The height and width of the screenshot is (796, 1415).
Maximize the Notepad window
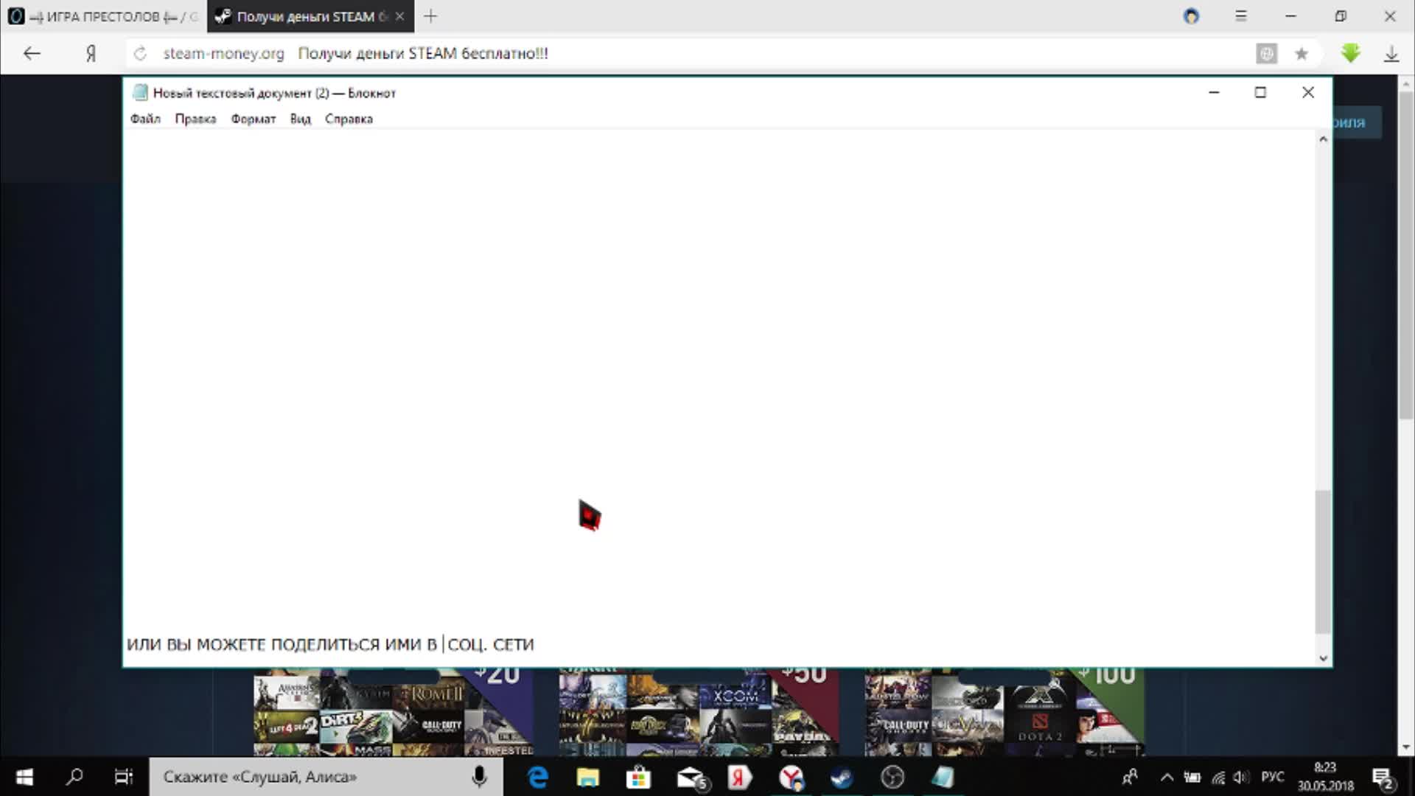[1260, 92]
